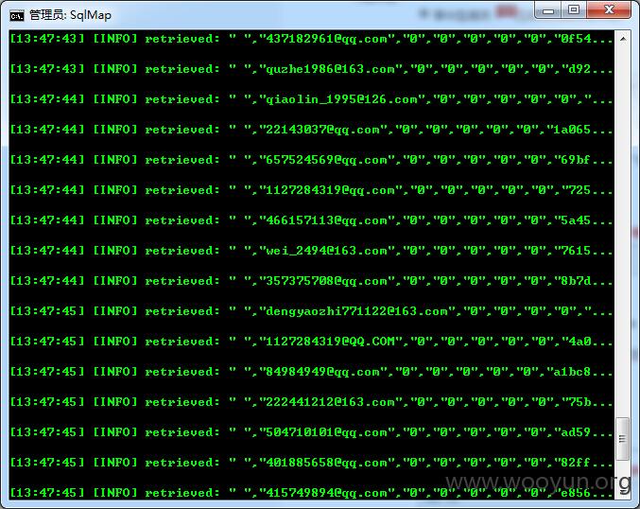Image resolution: width=640 pixels, height=509 pixels.
Task: Click "retrieved:" in the 415749894 row
Action: (x=182, y=493)
